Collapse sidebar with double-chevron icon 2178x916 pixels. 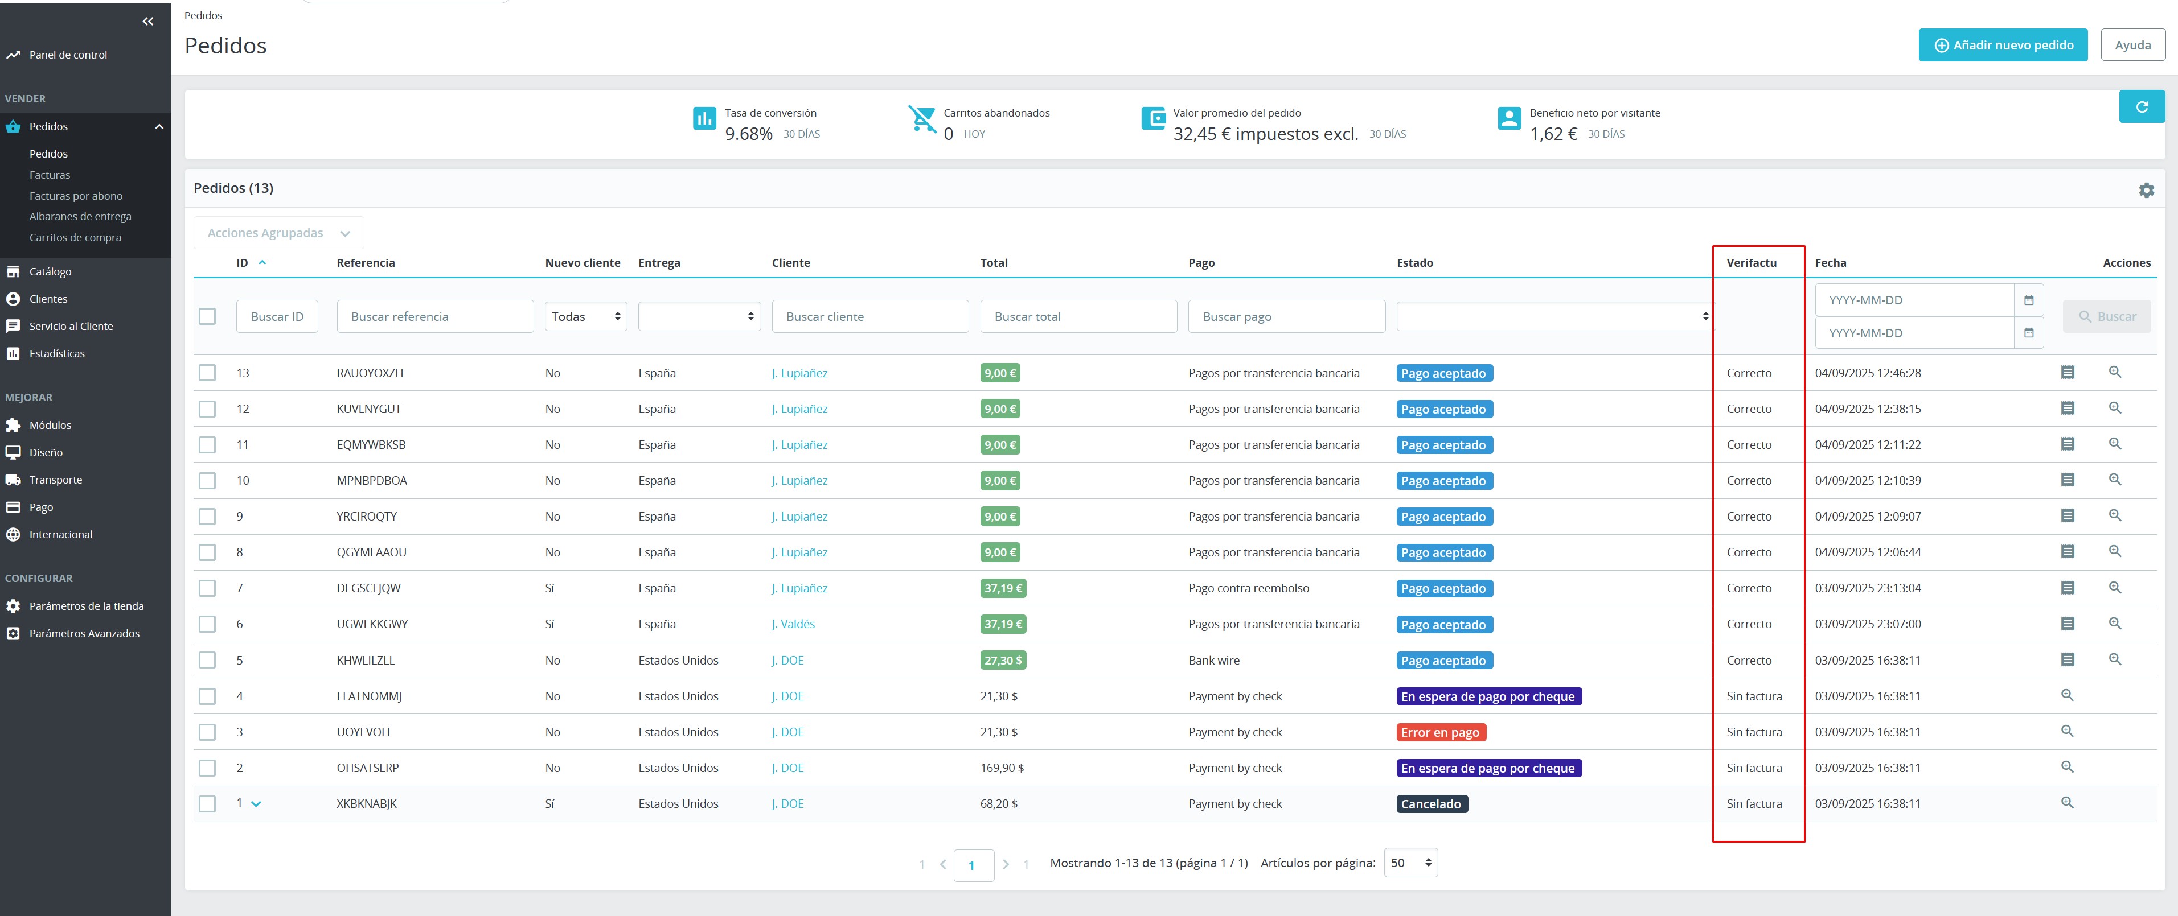pos(148,21)
